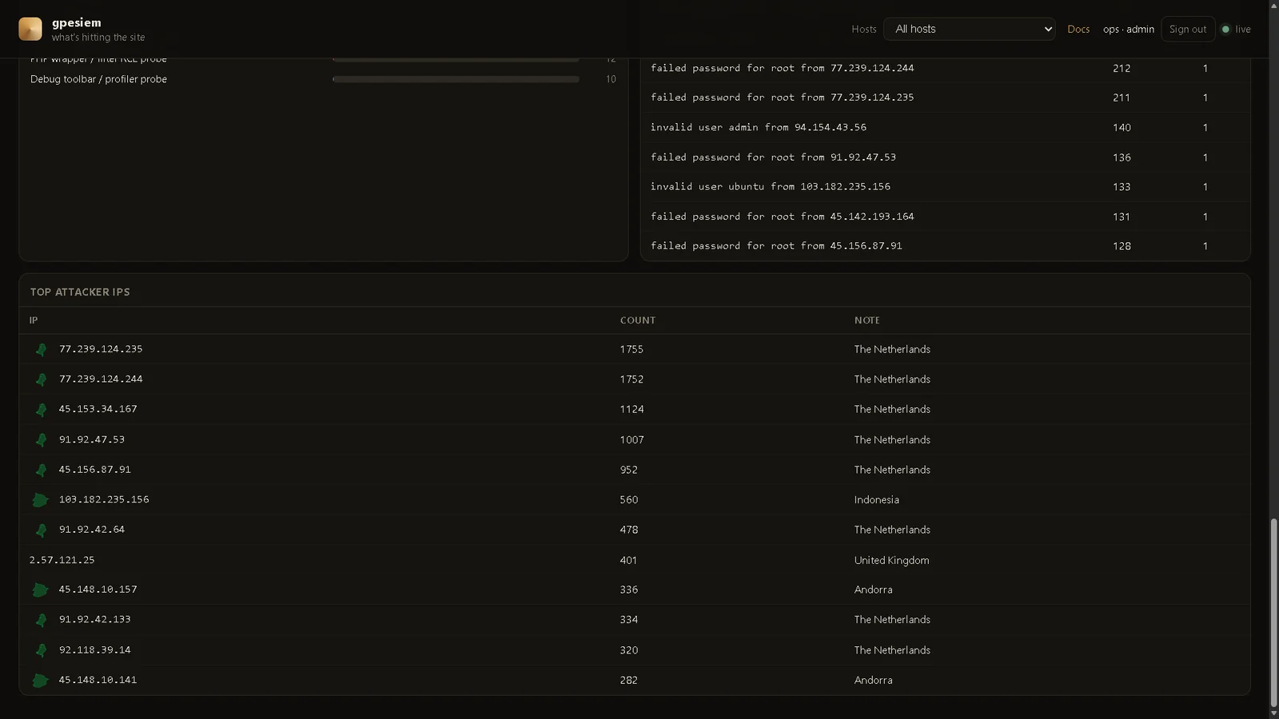Screen dimensions: 1279x719
Task: Click the count 212 cell
Action: (x=1122, y=69)
